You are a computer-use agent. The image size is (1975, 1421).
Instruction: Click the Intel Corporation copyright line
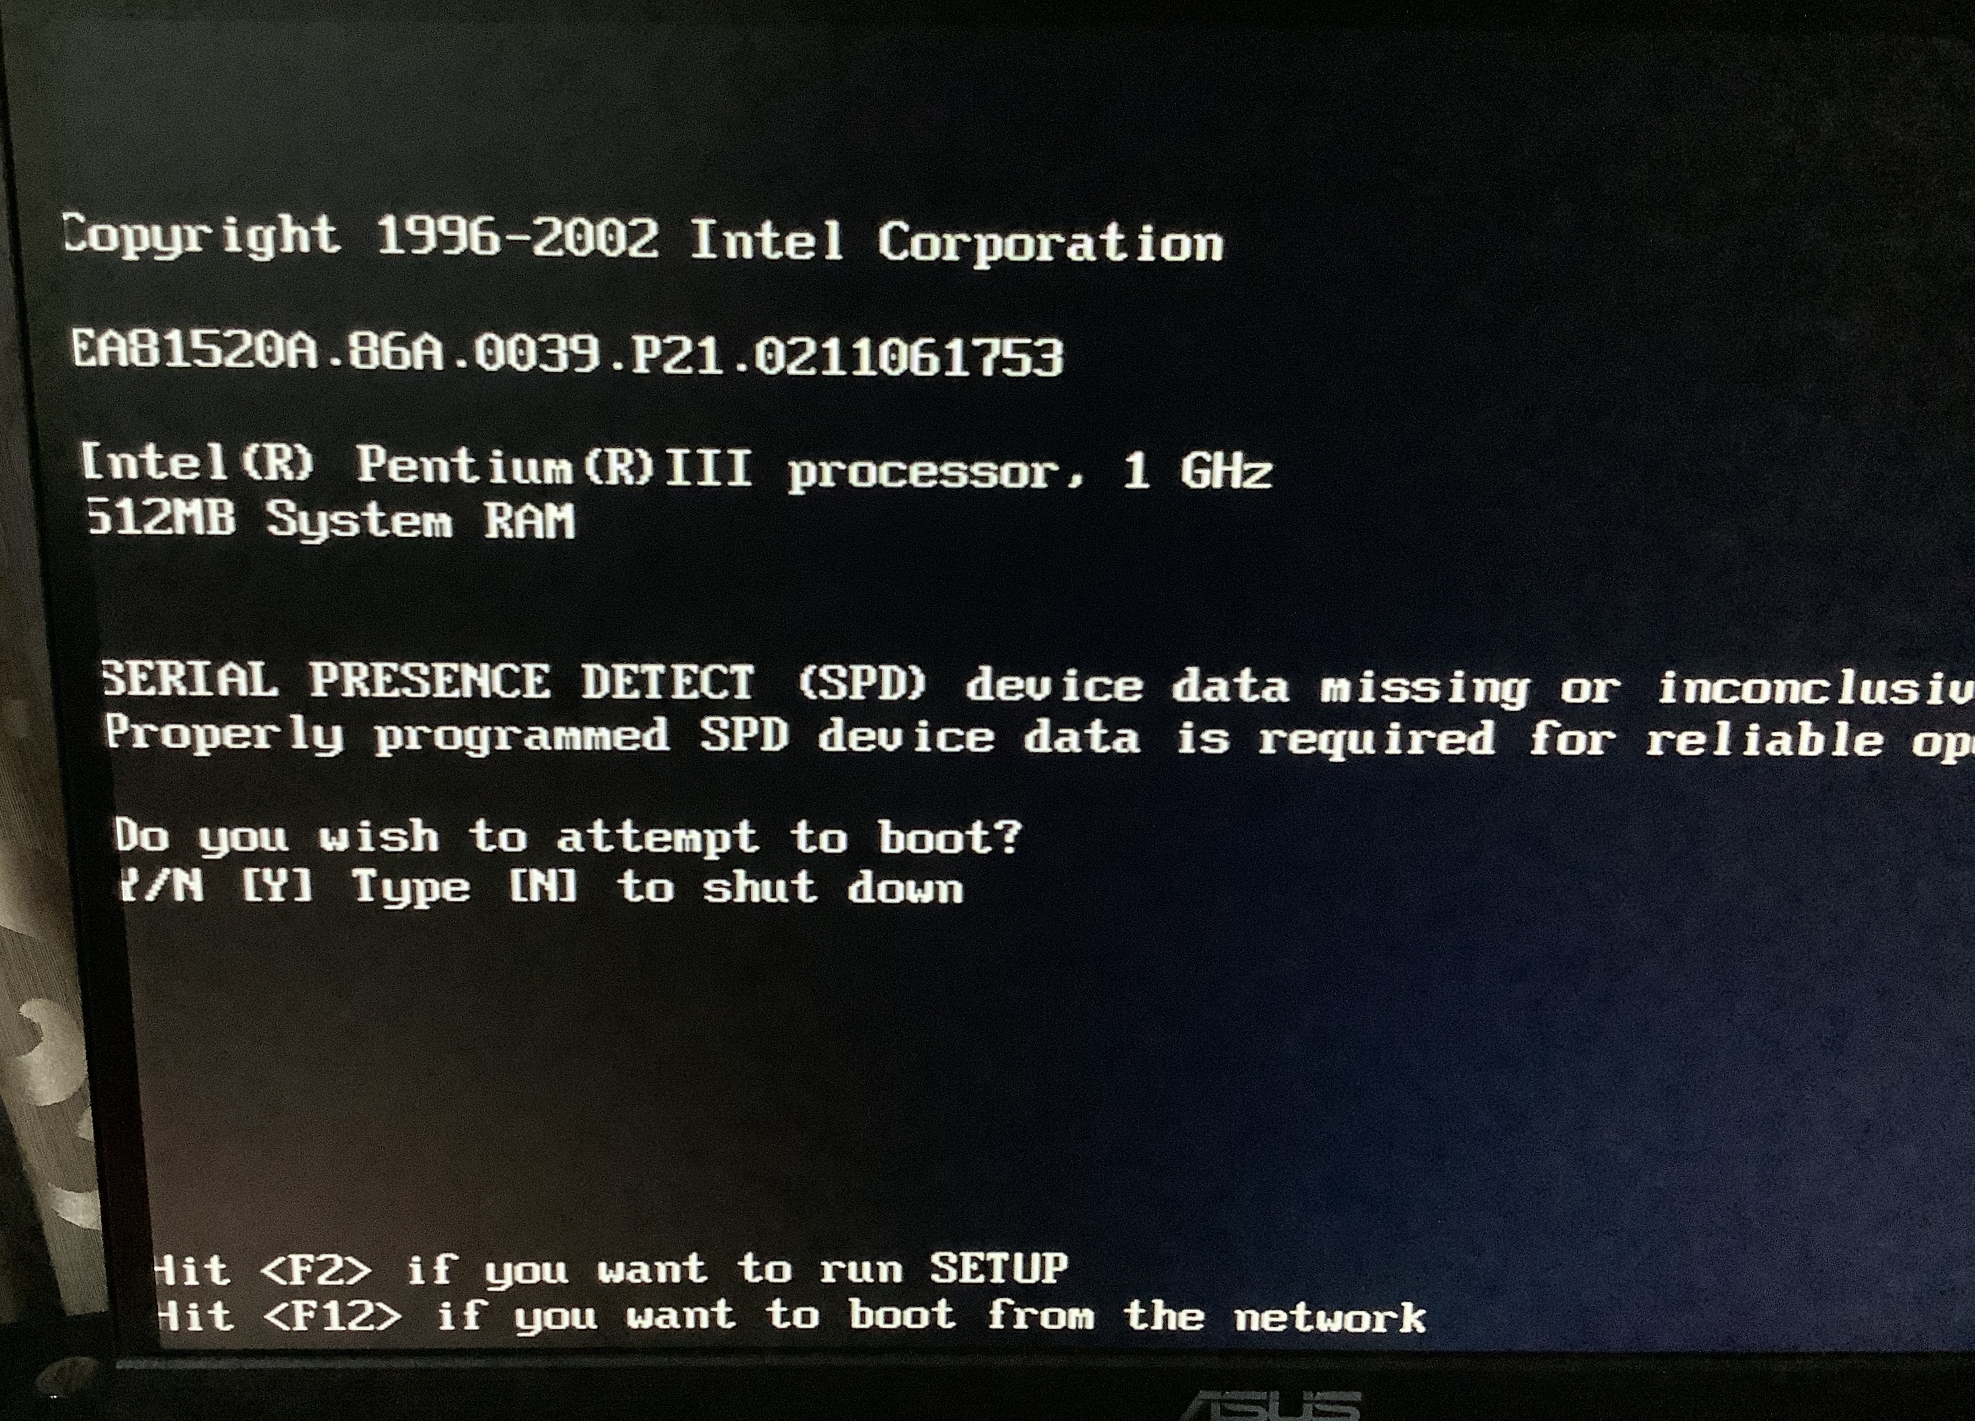(x=642, y=239)
